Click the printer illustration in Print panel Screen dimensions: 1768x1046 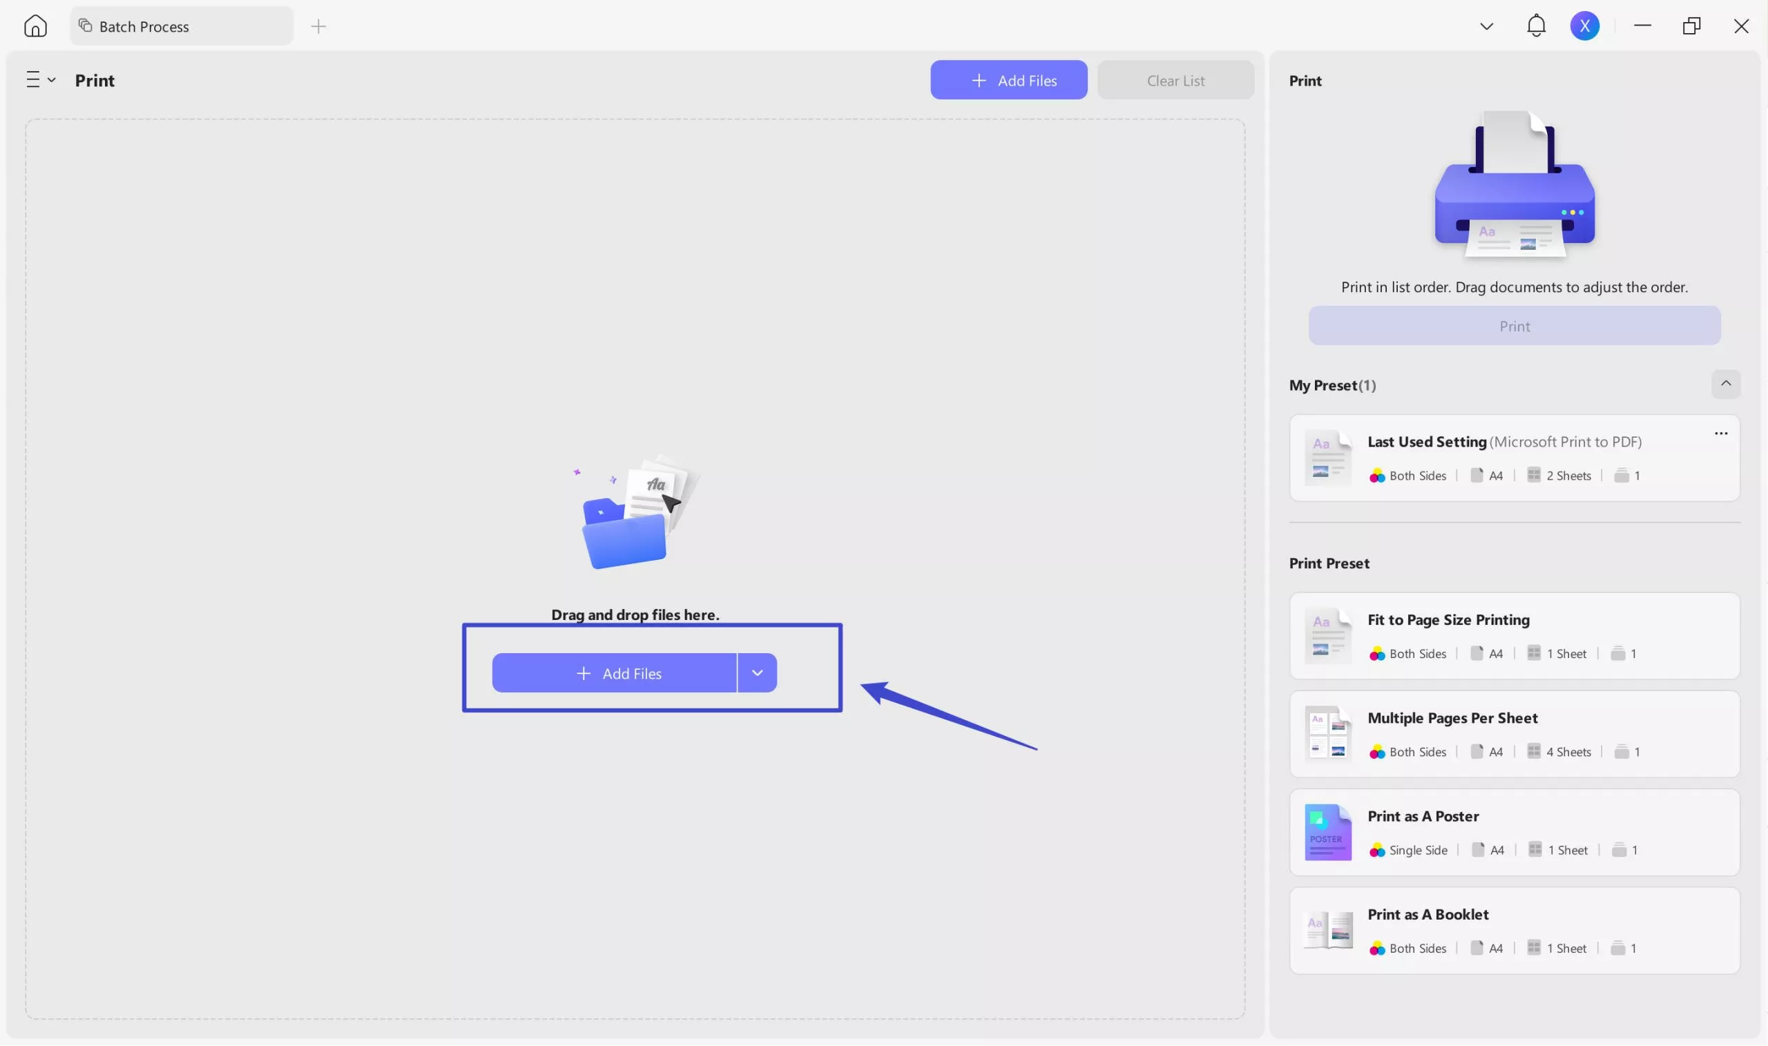pos(1514,183)
